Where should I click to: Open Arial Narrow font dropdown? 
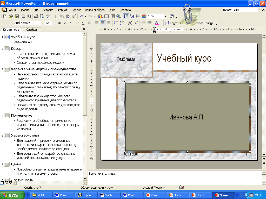(43, 23)
